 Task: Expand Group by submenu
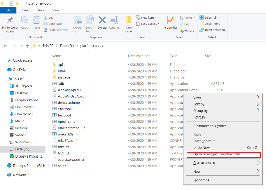pyautogui.click(x=223, y=110)
